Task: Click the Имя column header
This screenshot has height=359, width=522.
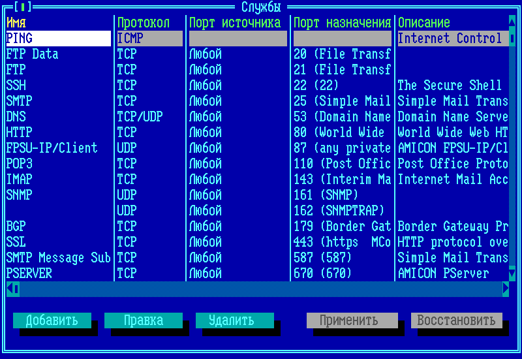Action: (x=16, y=23)
